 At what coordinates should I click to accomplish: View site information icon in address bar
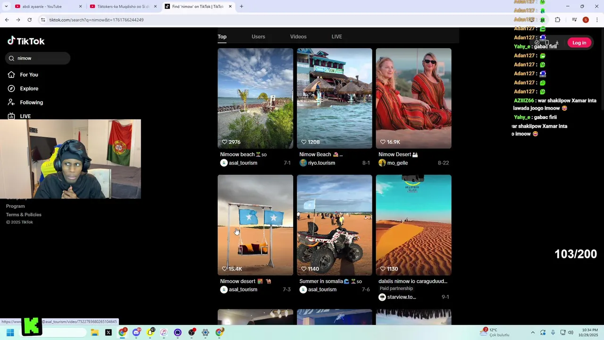point(43,20)
